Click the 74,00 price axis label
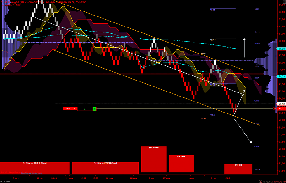The width and height of the screenshot is (286, 183). coord(282,135)
